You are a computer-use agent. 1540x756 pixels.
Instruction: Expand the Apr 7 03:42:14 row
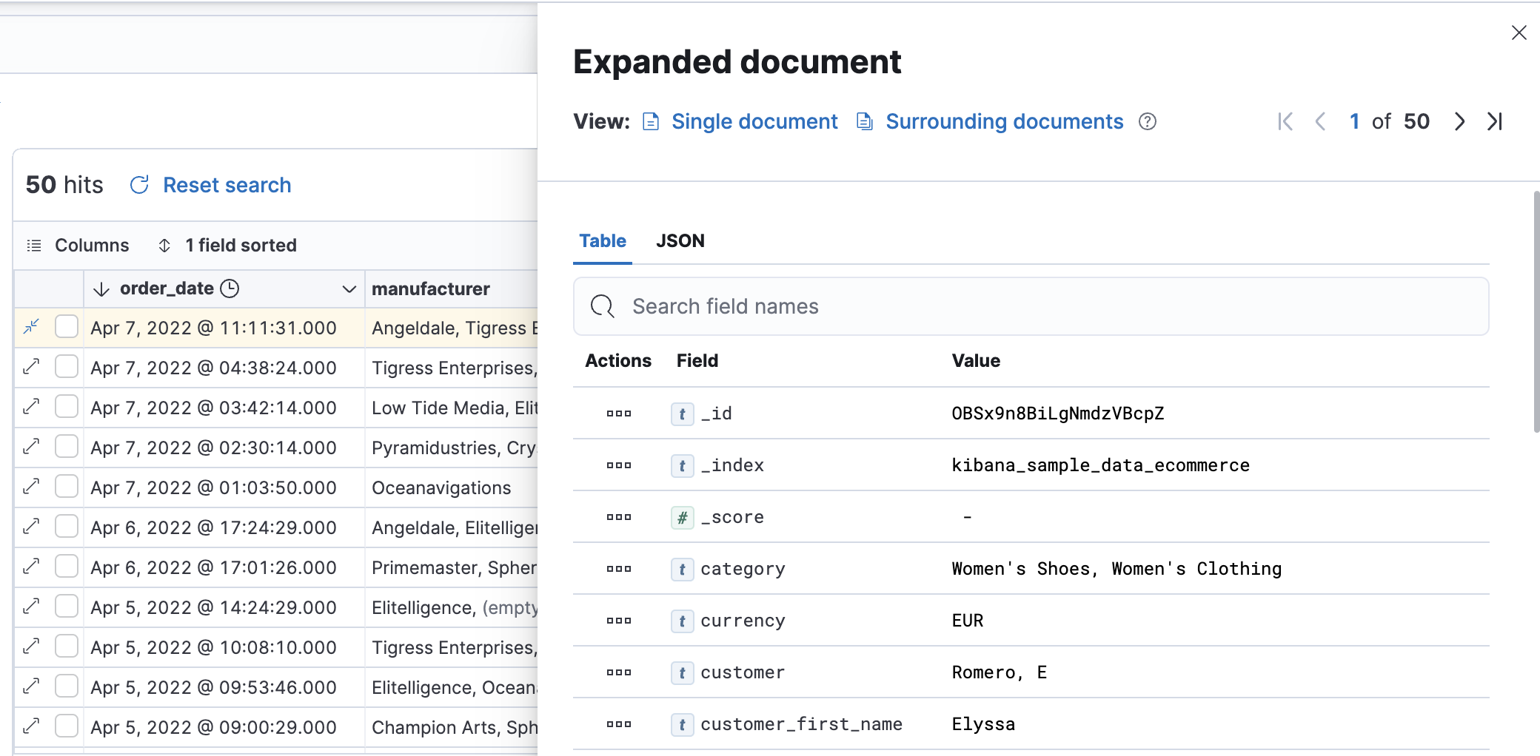[x=31, y=407]
